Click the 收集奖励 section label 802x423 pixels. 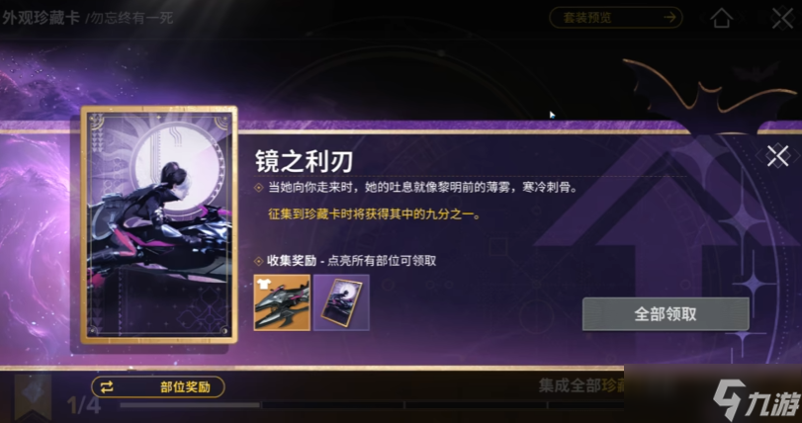coord(287,261)
